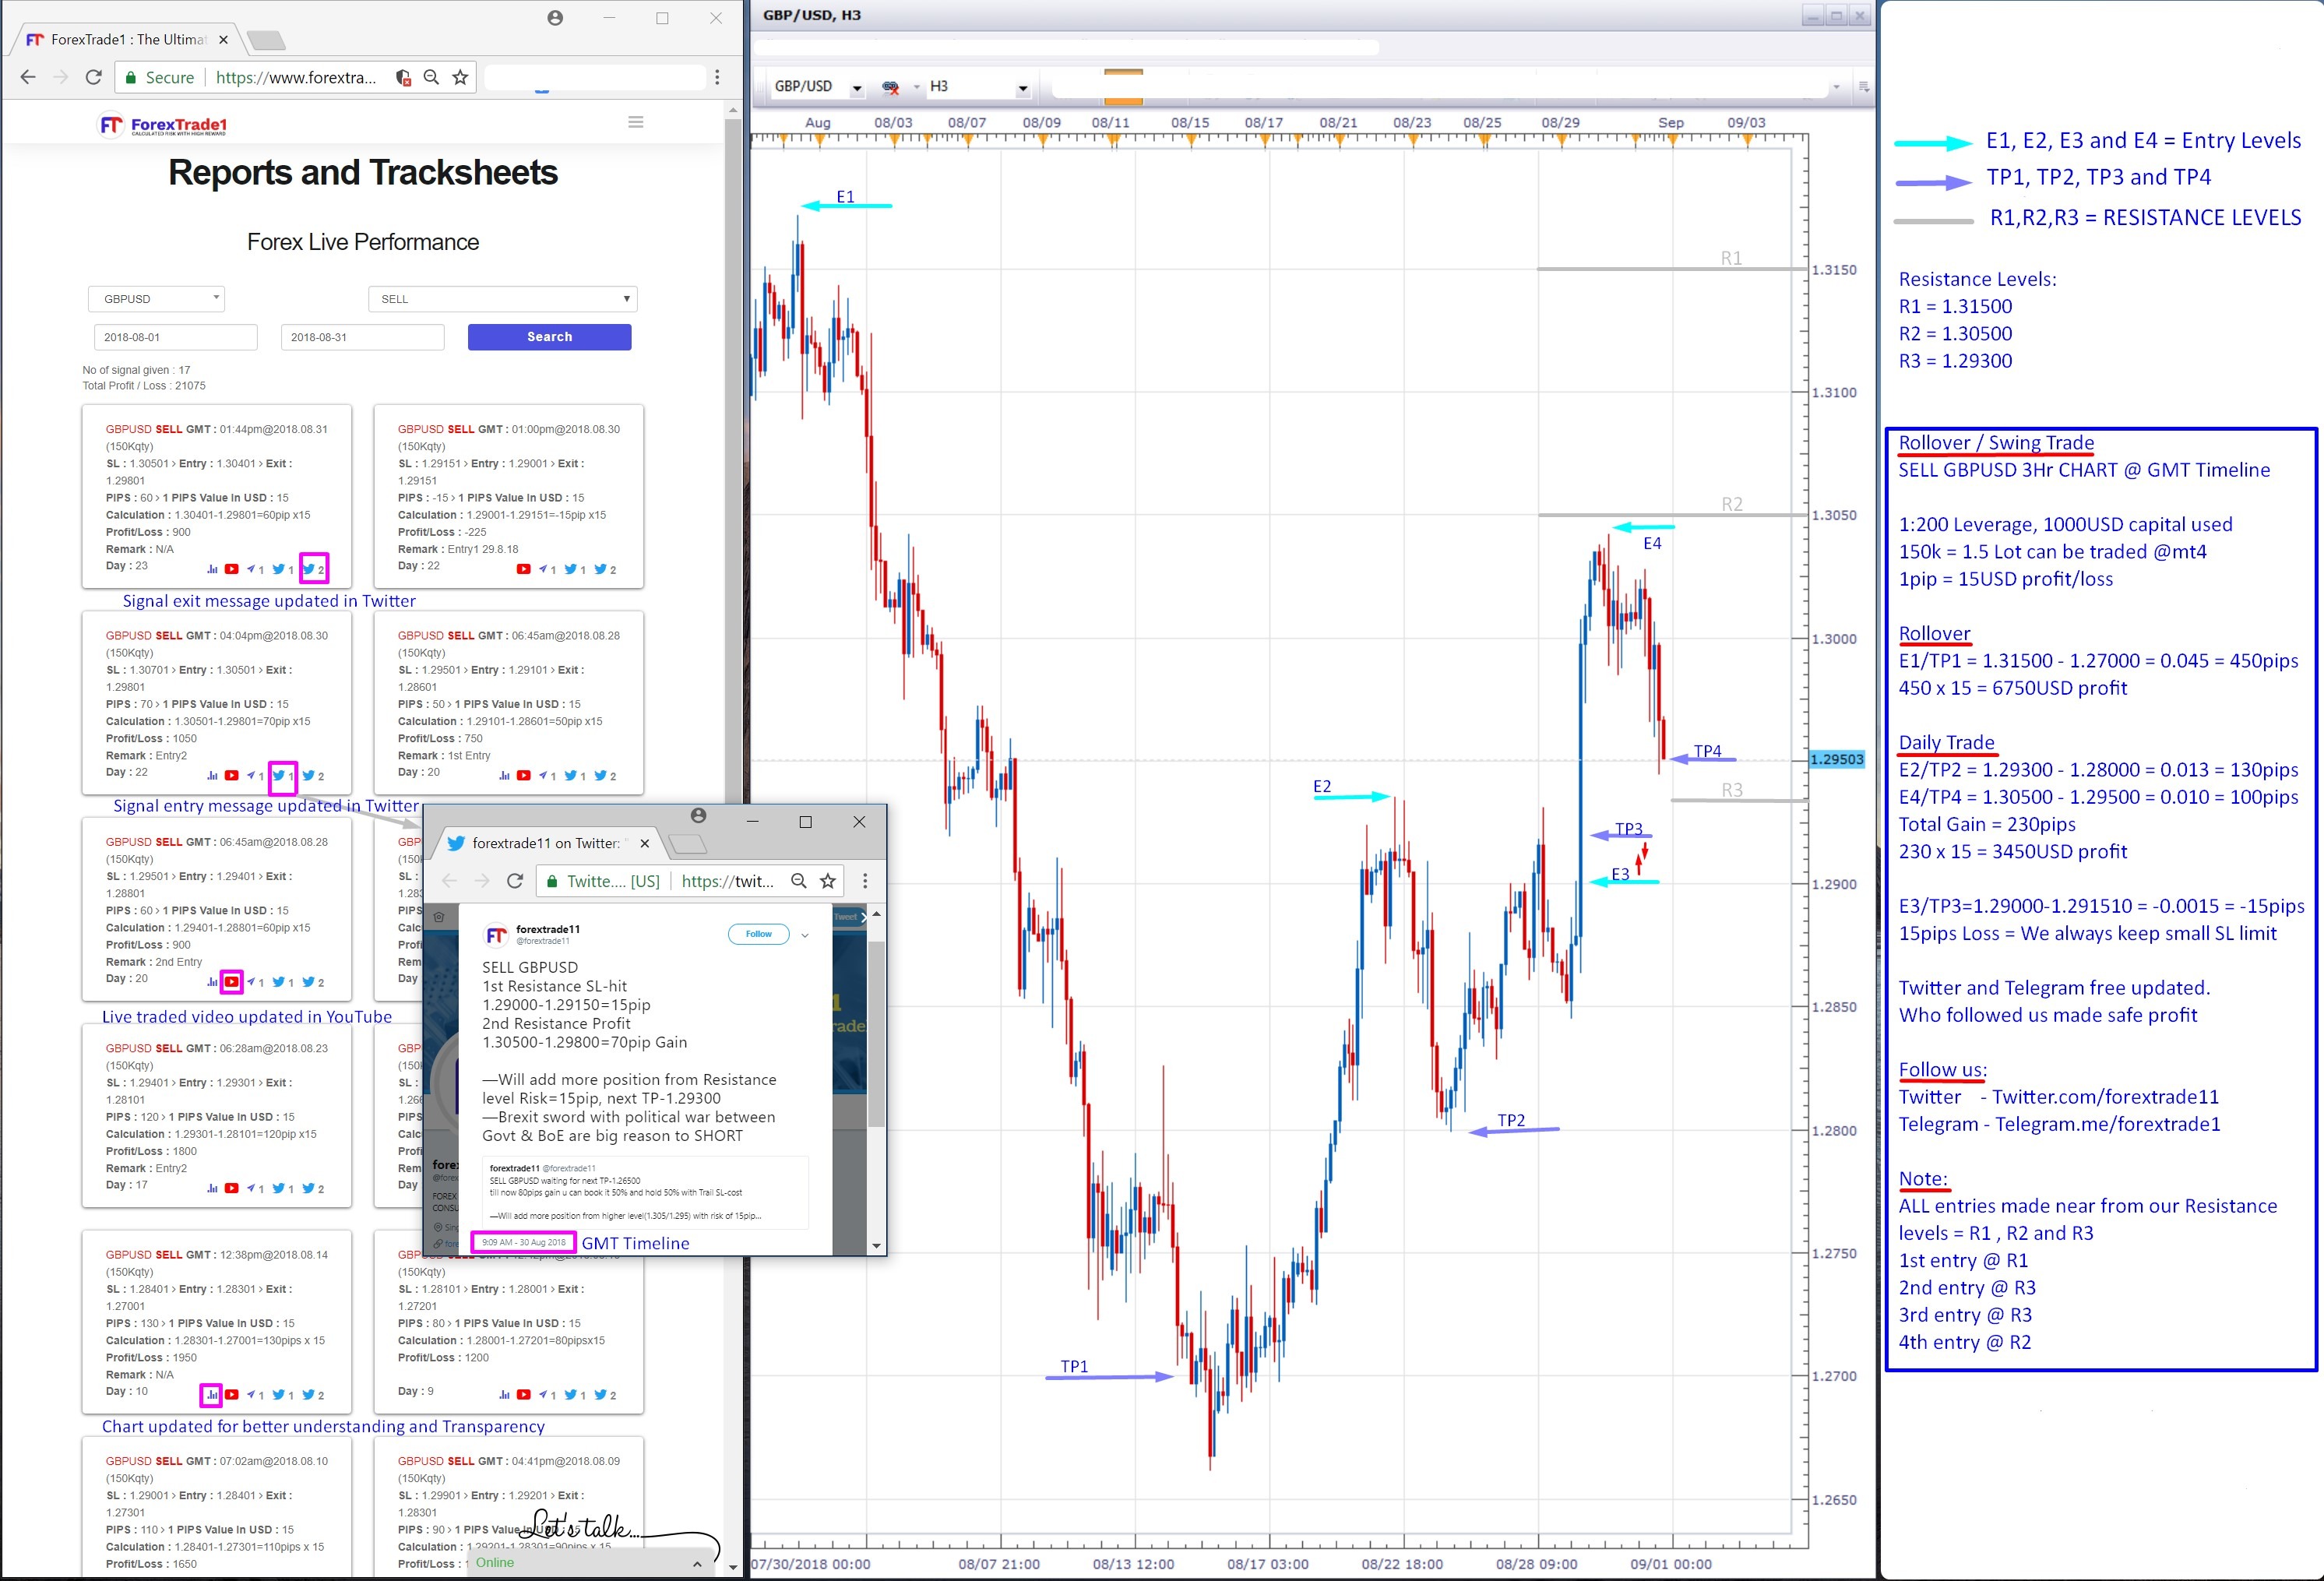Screen dimensions: 2324x1581
Task: Click the ForexTrade1 address bar URL
Action: (296, 78)
